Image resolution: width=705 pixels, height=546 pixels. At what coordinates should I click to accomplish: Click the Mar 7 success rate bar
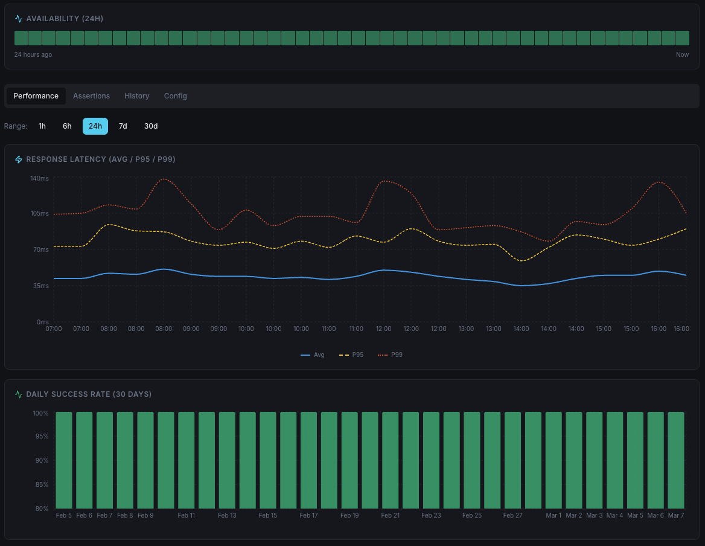point(675,459)
